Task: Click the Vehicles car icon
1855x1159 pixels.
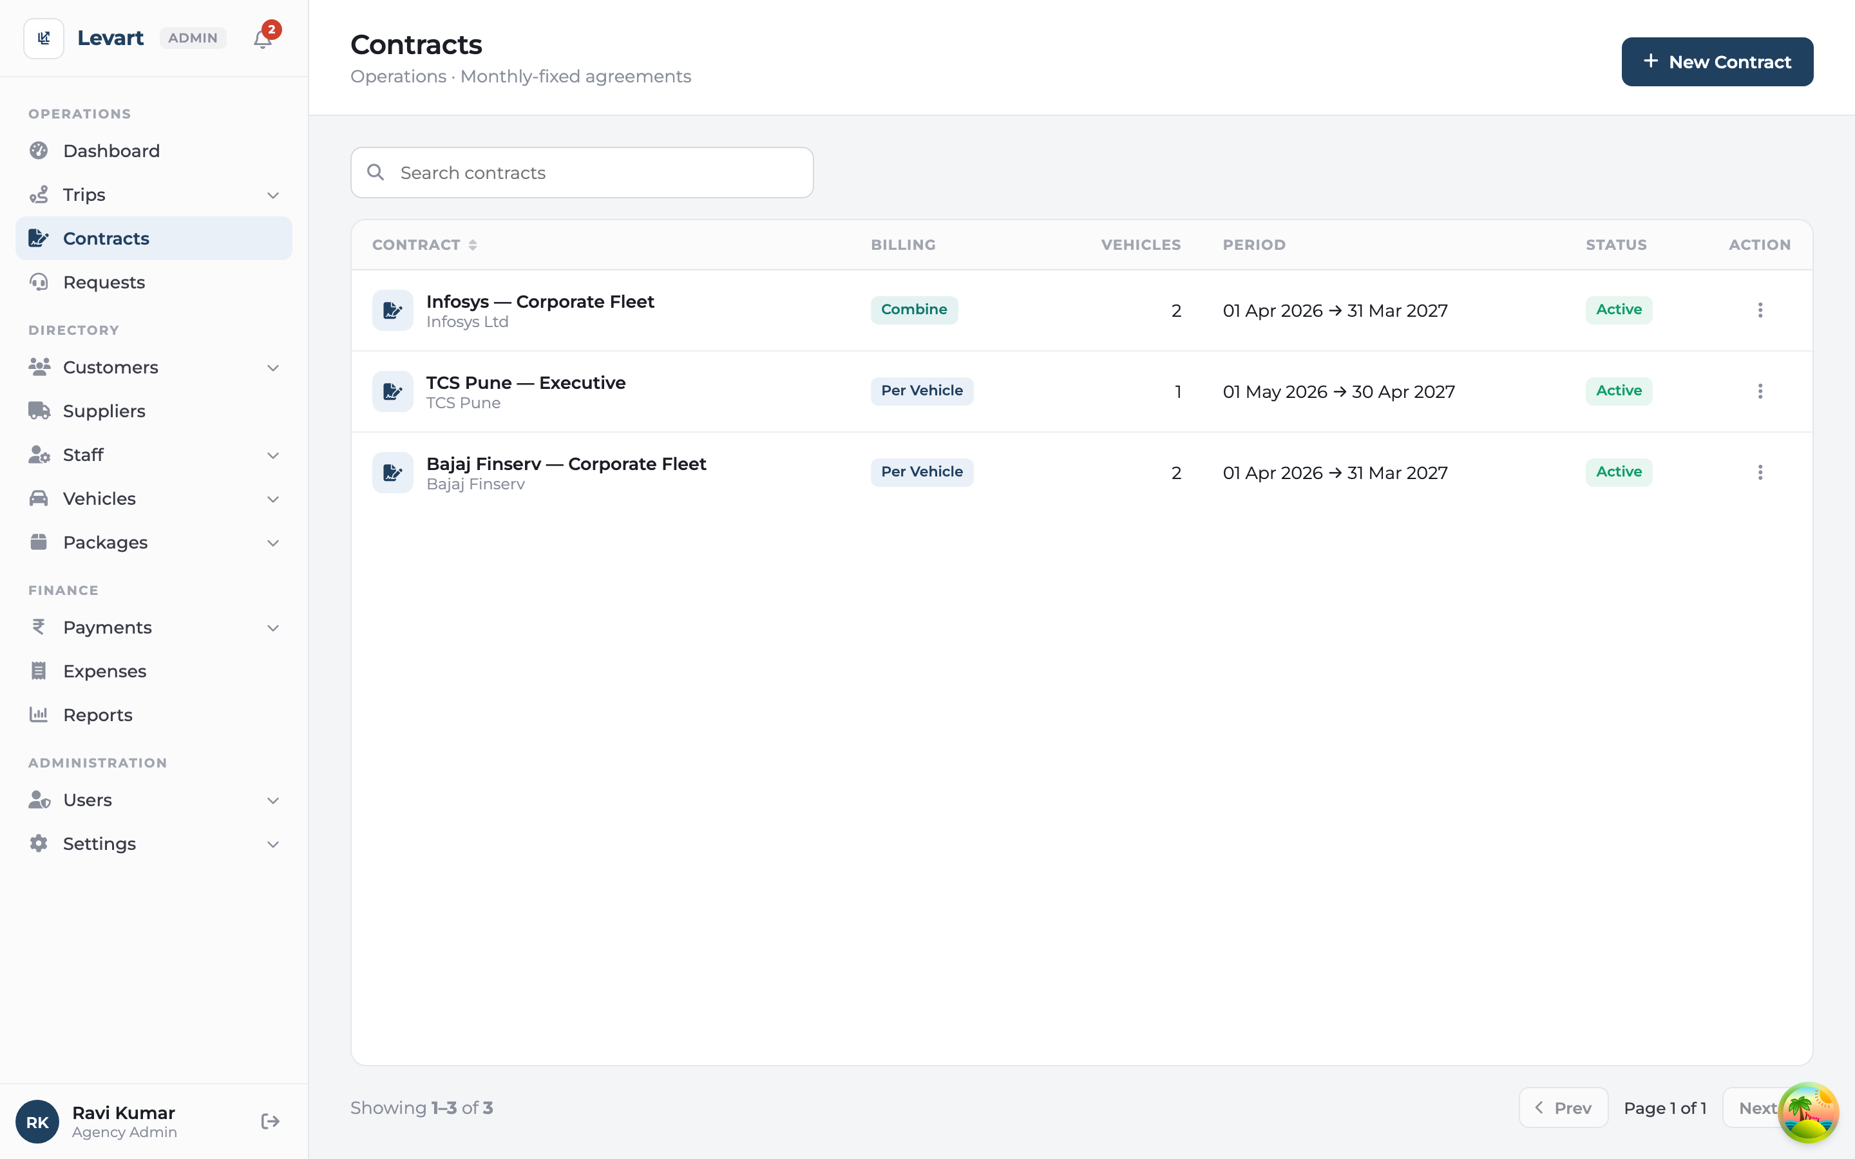Action: pos(39,498)
